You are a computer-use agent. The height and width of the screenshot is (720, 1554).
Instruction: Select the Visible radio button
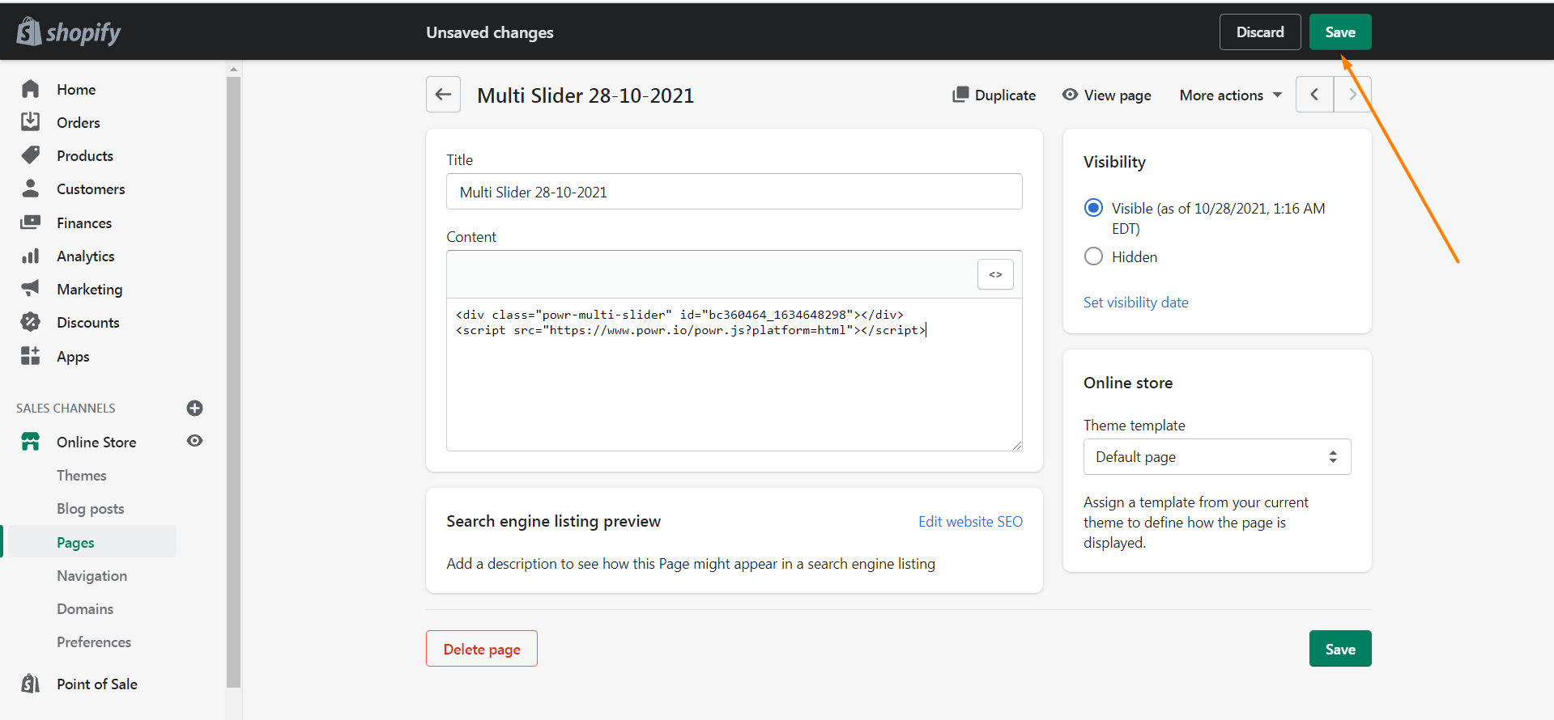pyautogui.click(x=1093, y=208)
